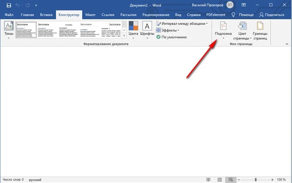The image size is (292, 183).
Task: Switch to Print Layout view icon
Action: point(220,180)
